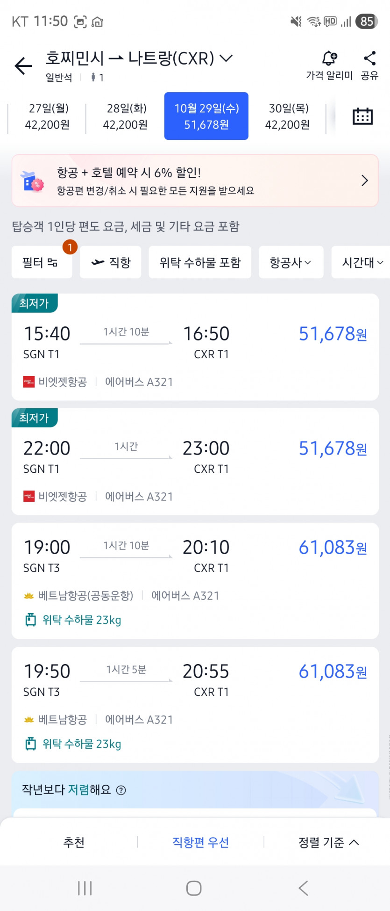The height and width of the screenshot is (911, 390).
Task: Select the 30일(목) date tab
Action: click(288, 116)
